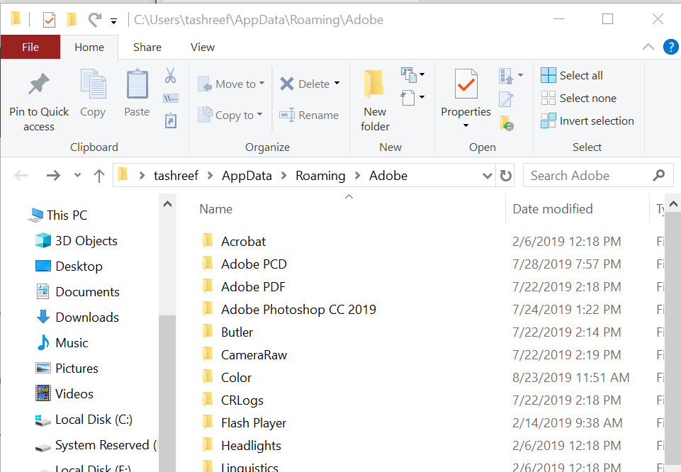
Task: Click the Help question mark icon
Action: pyautogui.click(x=670, y=47)
